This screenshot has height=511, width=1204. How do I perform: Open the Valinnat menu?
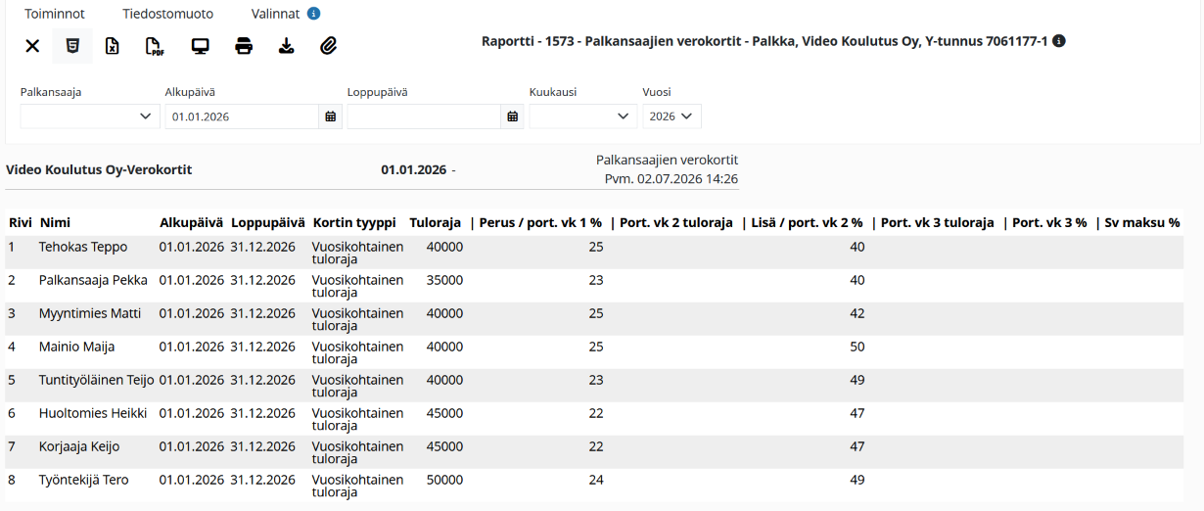pos(275,14)
